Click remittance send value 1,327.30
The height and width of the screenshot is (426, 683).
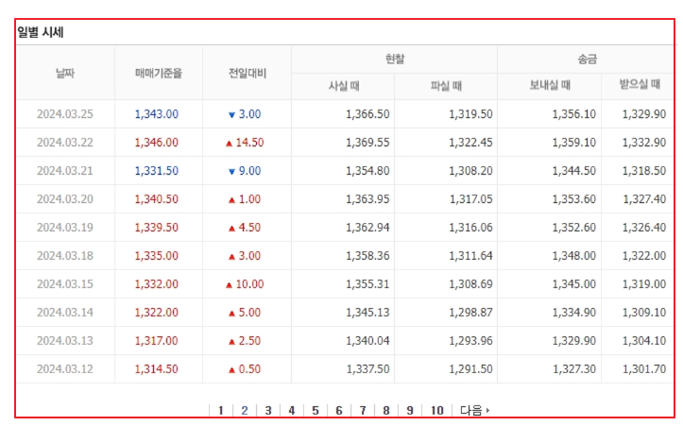point(574,369)
